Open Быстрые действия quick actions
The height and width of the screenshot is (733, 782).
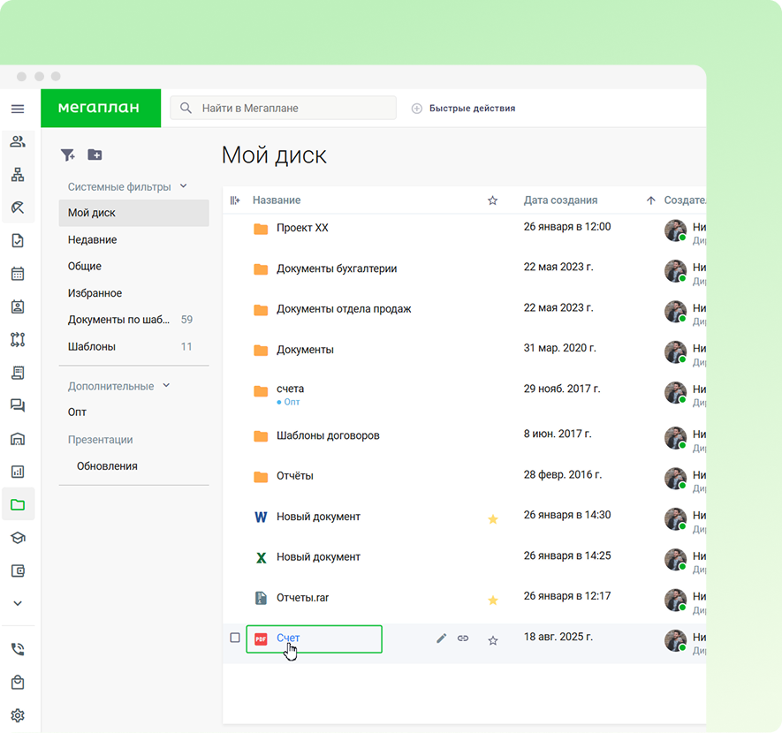[463, 108]
